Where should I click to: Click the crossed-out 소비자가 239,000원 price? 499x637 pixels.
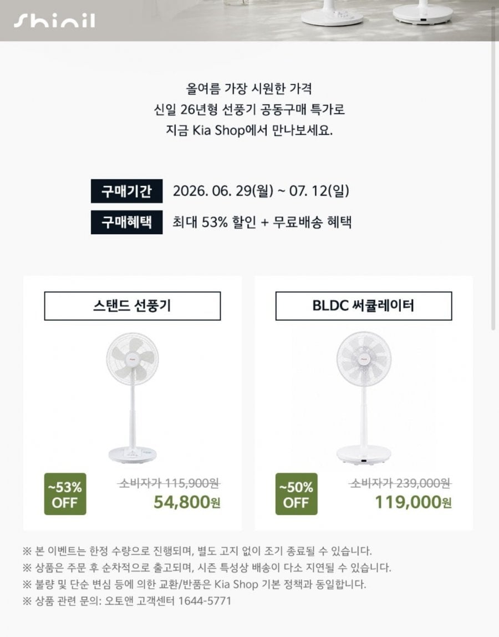[x=400, y=483]
